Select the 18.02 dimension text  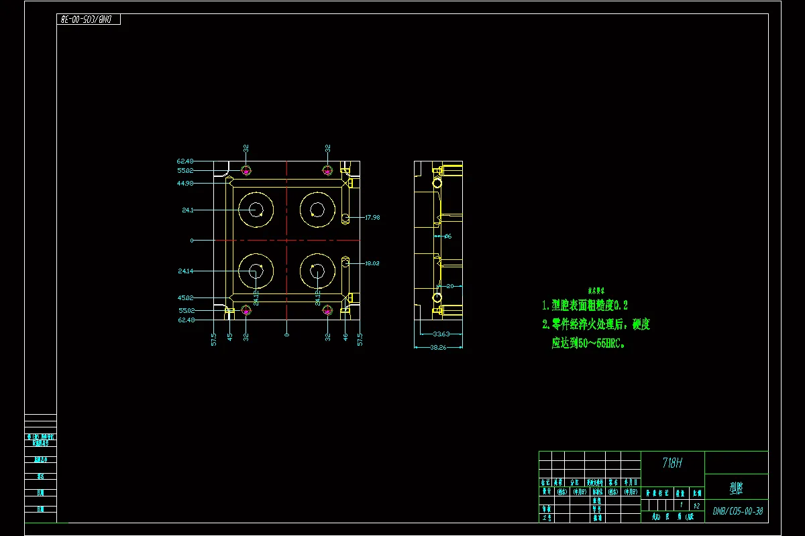point(372,263)
